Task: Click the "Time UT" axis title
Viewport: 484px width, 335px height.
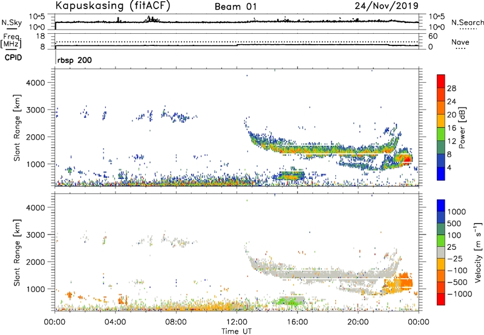Action: pyautogui.click(x=237, y=331)
